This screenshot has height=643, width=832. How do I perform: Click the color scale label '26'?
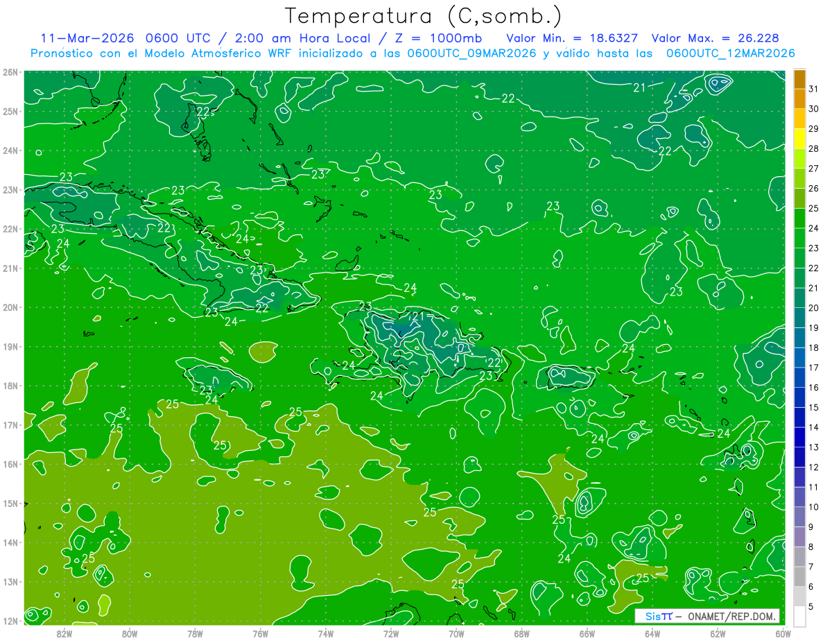tap(813, 189)
